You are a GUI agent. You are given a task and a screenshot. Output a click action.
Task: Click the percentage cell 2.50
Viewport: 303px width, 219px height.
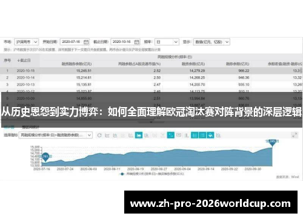coord(157,77)
